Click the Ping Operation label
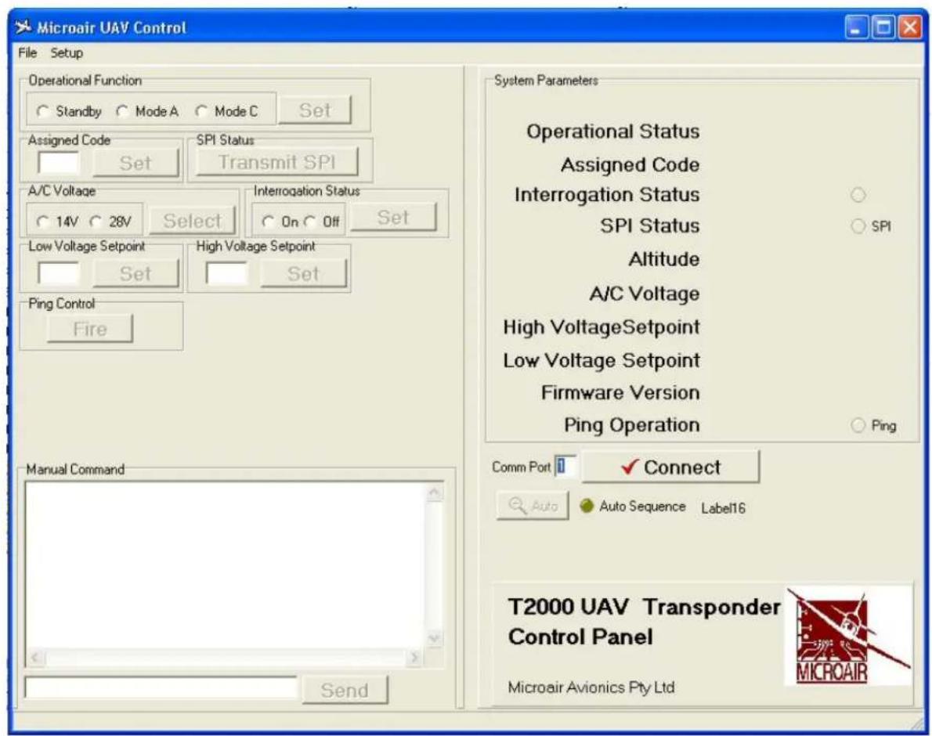The width and height of the screenshot is (932, 736). click(631, 425)
